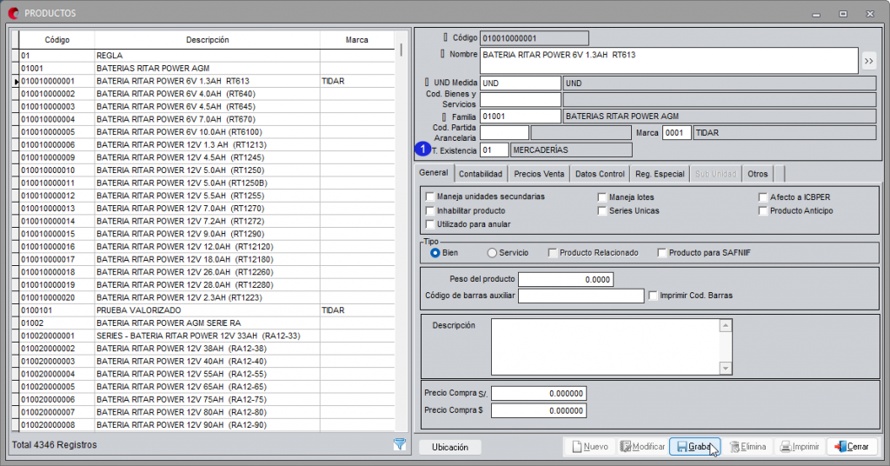Image resolution: width=890 pixels, height=466 pixels.
Task: Select row PRUEBA VALORIZADO
Action: click(207, 310)
